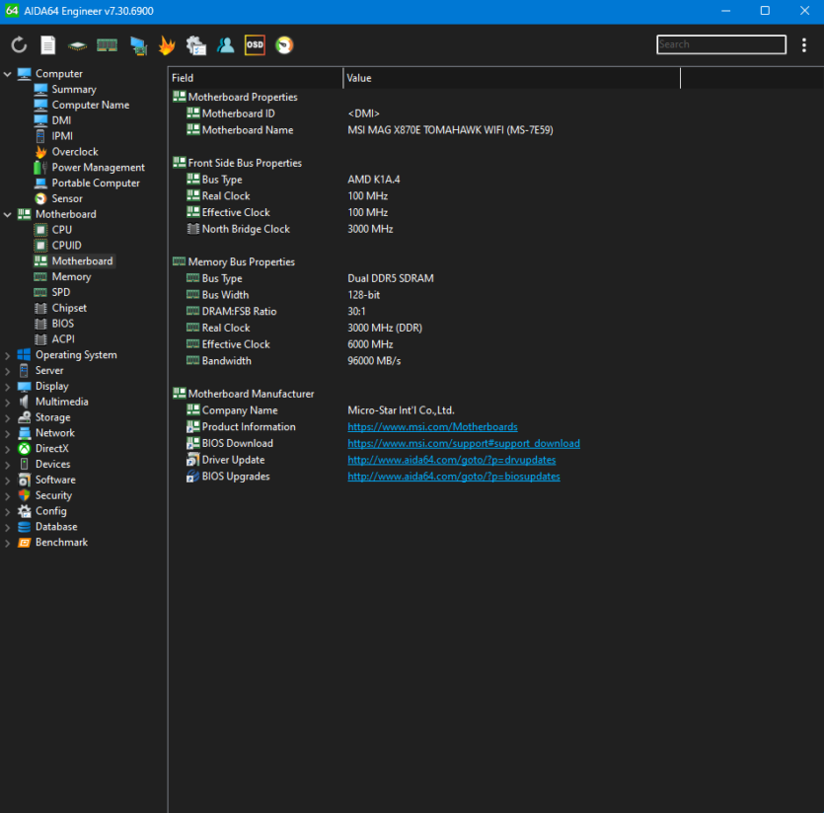
Task: Open SPD tree item
Action: click(x=60, y=292)
